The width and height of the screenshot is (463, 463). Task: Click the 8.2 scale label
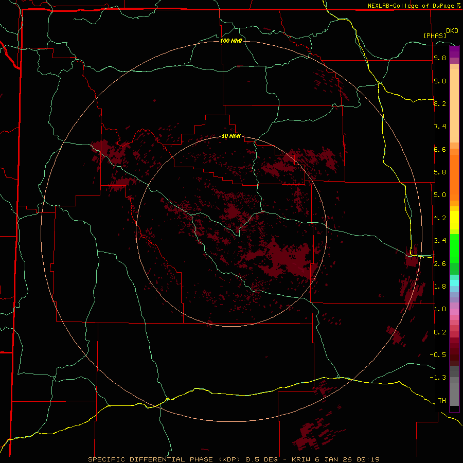click(440, 103)
